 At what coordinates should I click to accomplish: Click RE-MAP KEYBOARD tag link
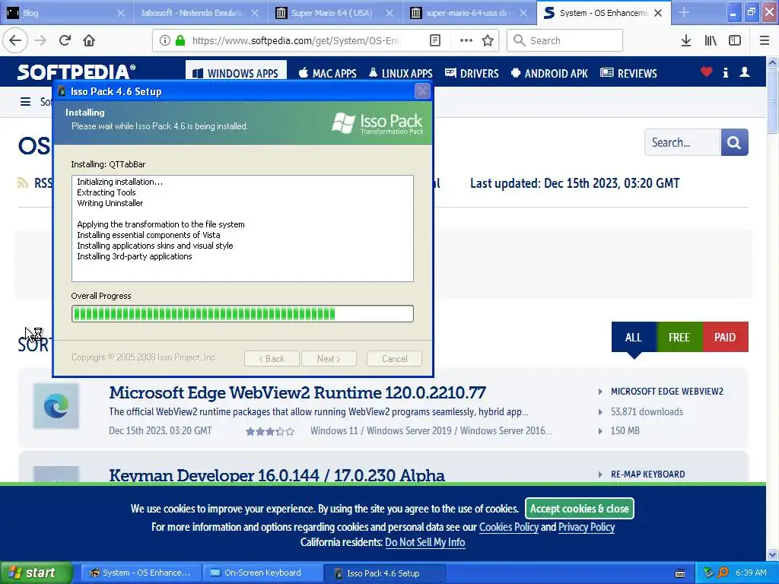point(648,474)
